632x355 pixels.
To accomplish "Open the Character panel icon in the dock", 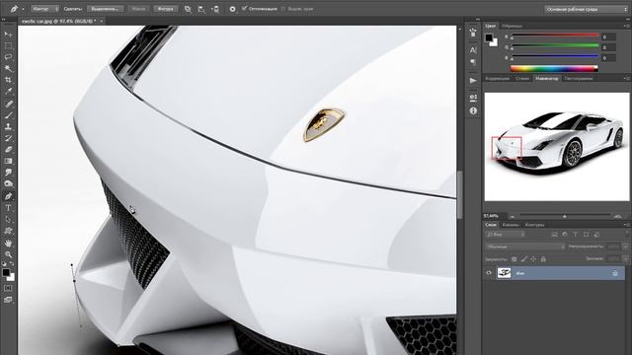I will click(x=473, y=50).
